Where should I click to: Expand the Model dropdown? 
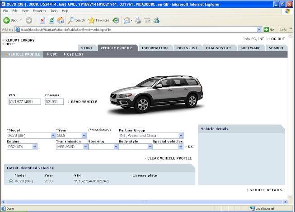click(x=53, y=135)
